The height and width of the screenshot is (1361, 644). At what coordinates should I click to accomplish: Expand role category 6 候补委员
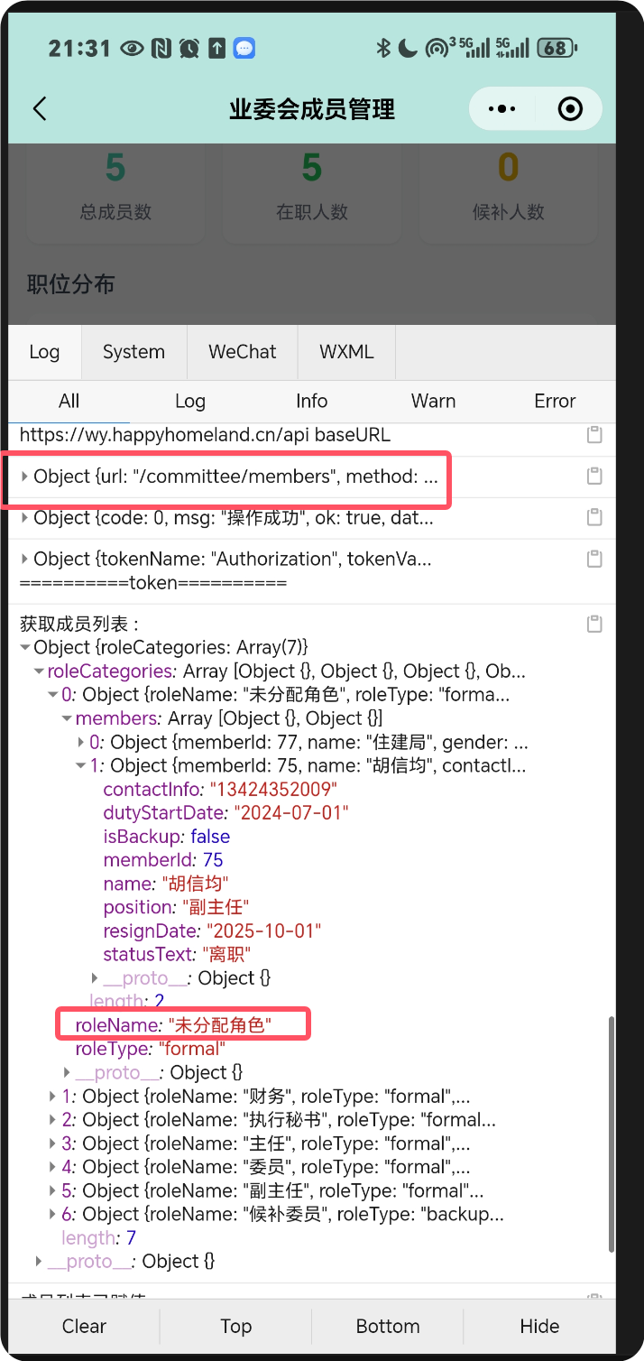(53, 1214)
